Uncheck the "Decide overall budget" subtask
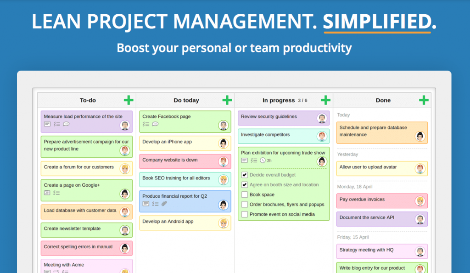The width and height of the screenshot is (470, 273). click(244, 175)
